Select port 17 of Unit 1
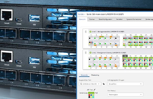 pyautogui.click(x=136, y=38)
